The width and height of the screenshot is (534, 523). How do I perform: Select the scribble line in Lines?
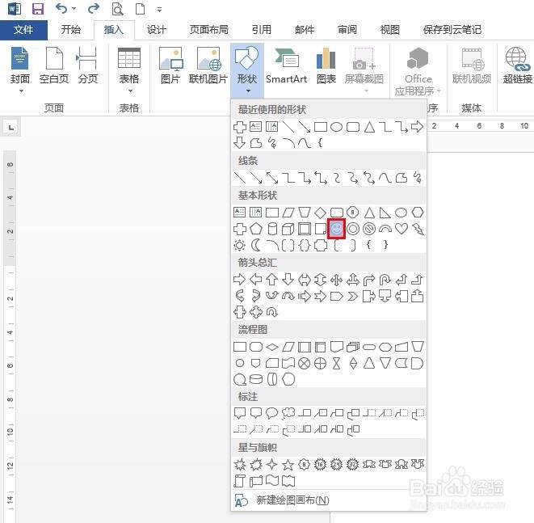tap(418, 178)
